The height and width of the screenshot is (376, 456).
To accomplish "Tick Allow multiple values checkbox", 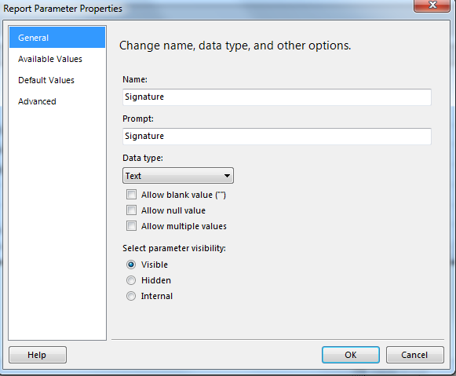I will [131, 225].
